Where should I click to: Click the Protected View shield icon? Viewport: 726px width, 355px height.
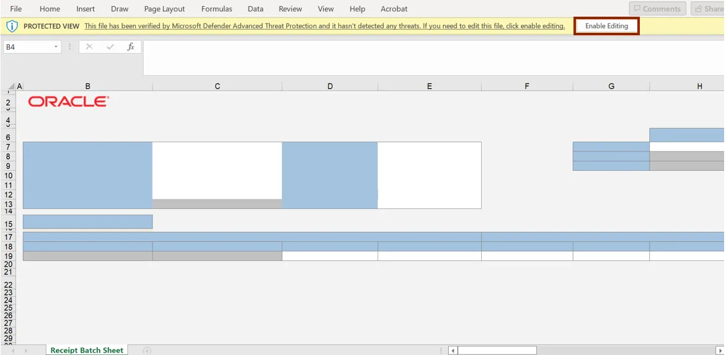12,27
